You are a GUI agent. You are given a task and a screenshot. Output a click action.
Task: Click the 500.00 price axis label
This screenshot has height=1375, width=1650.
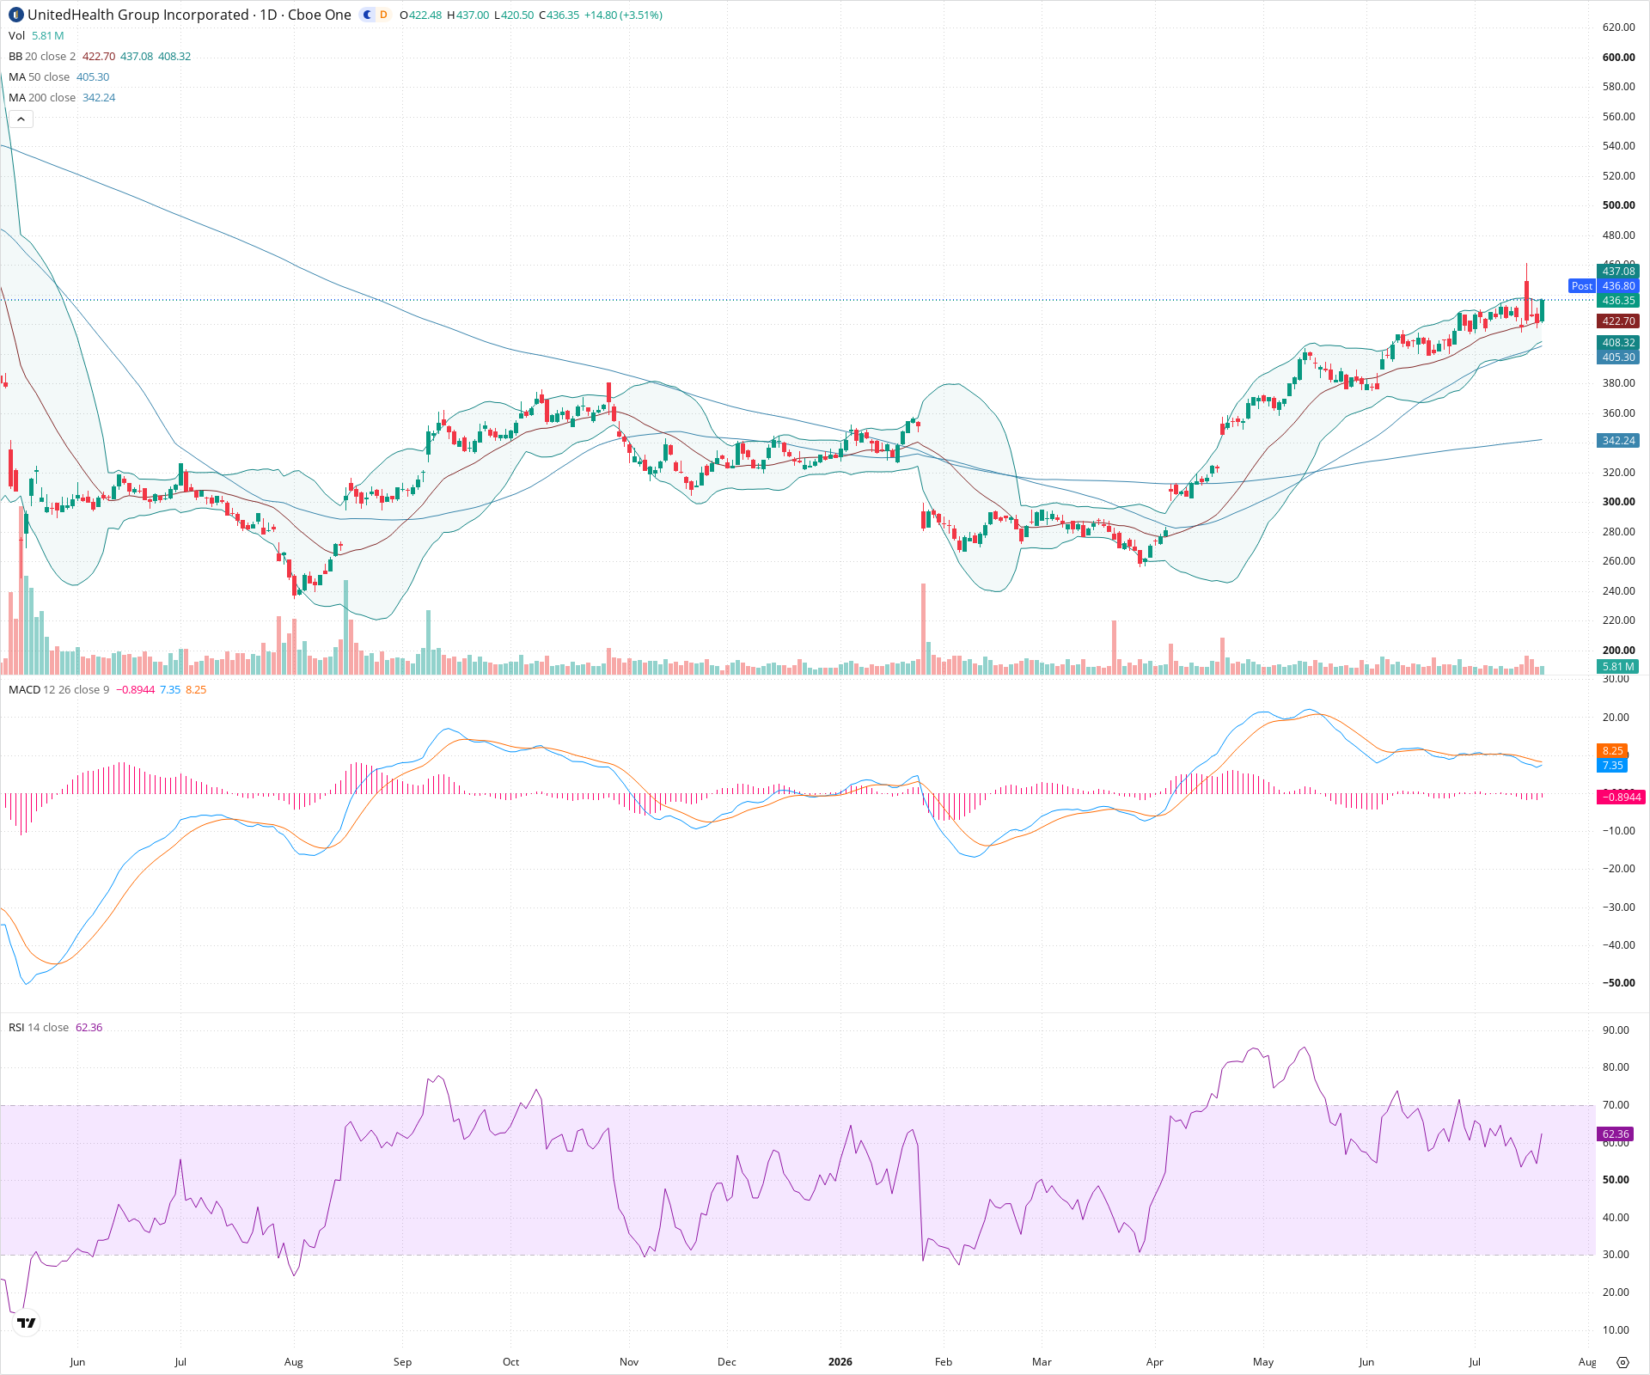(x=1619, y=205)
